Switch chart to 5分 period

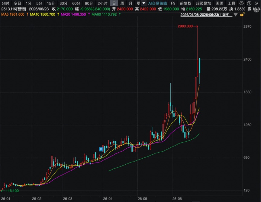[x=39, y=3]
